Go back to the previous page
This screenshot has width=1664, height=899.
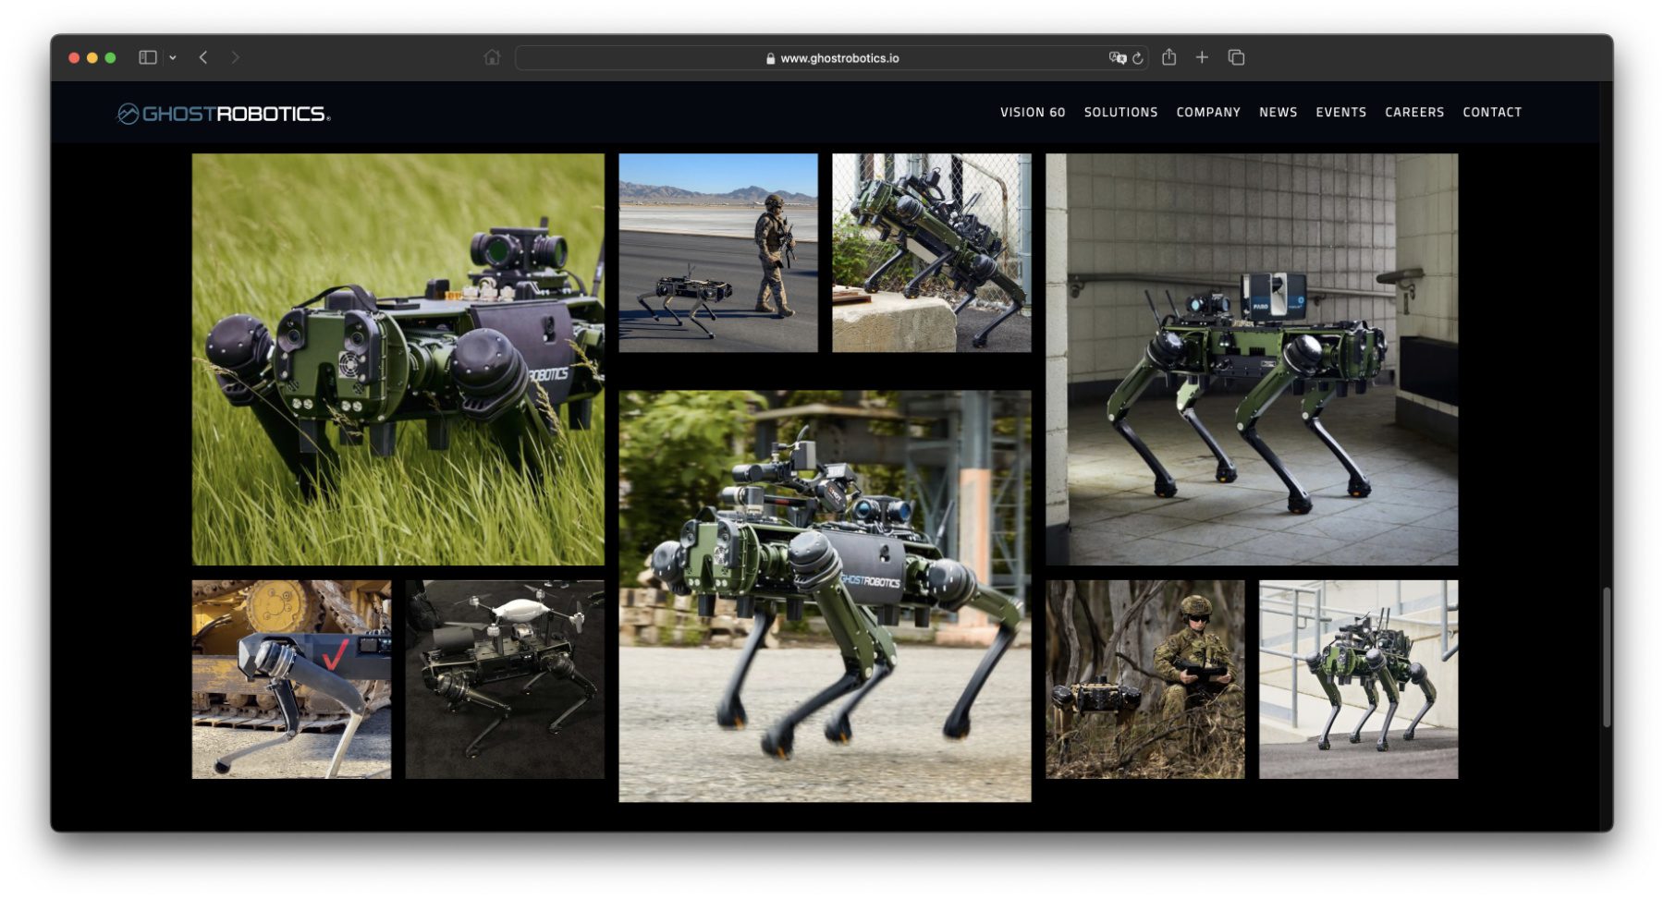[203, 57]
